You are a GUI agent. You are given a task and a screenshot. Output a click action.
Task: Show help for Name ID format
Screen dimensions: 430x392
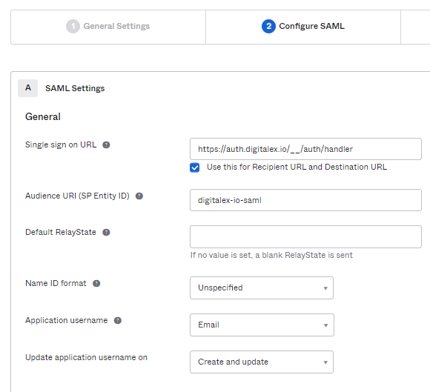coord(96,284)
